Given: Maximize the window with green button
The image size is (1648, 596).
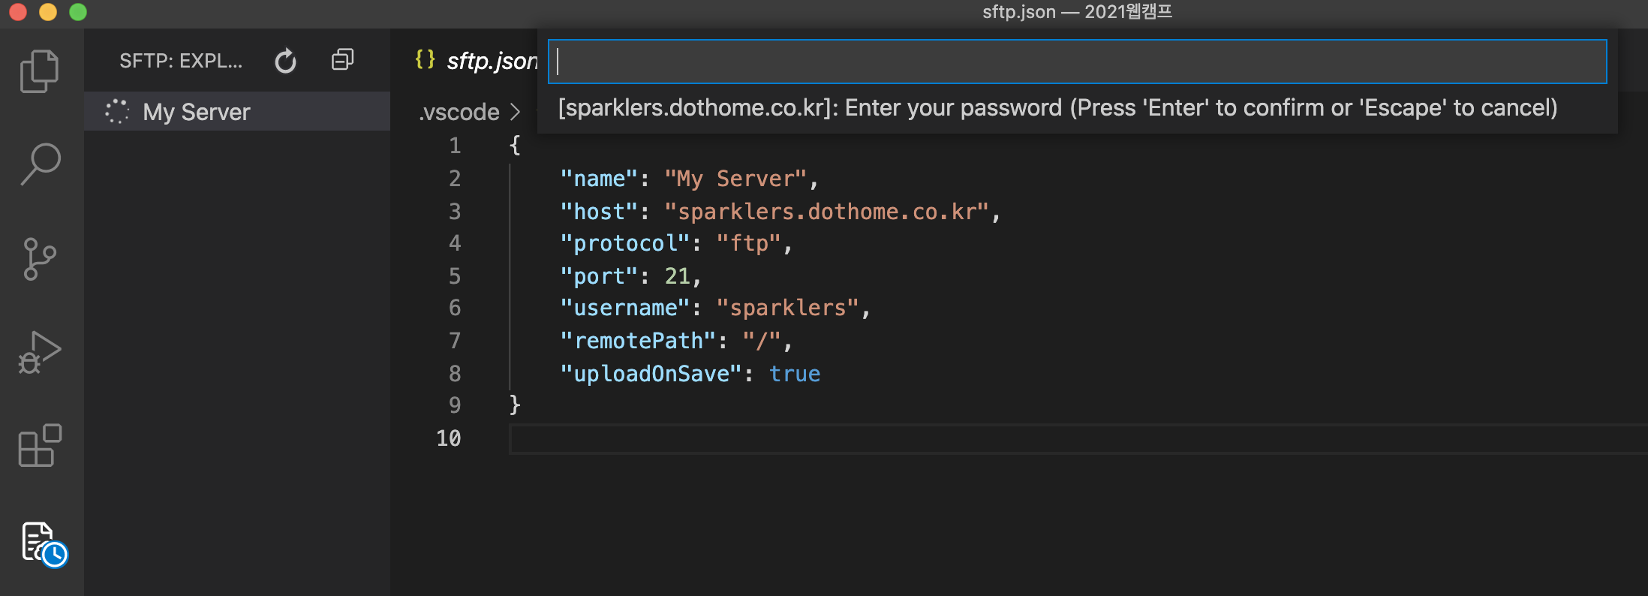Looking at the screenshot, I should [x=78, y=12].
